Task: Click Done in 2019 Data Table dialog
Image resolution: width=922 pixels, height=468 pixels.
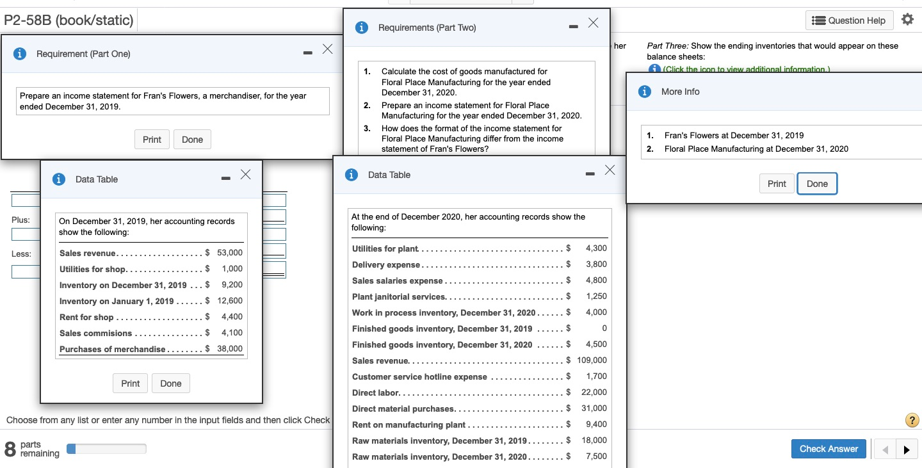Action: pyautogui.click(x=171, y=383)
